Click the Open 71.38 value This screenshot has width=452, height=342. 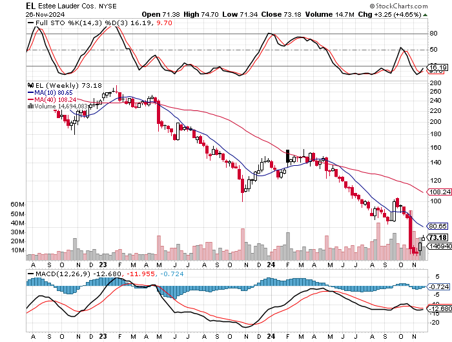161,14
